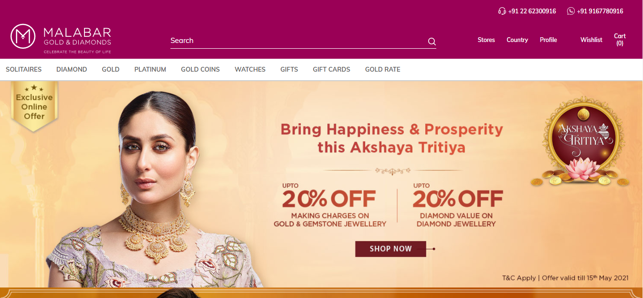Open the Country selector
This screenshot has width=643, height=298.
(x=517, y=40)
